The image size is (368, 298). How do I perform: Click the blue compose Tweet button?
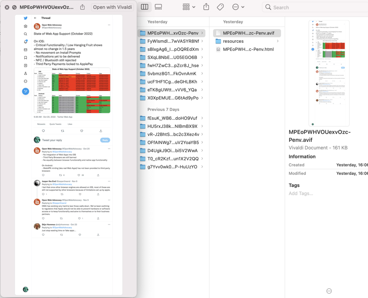click(x=26, y=91)
